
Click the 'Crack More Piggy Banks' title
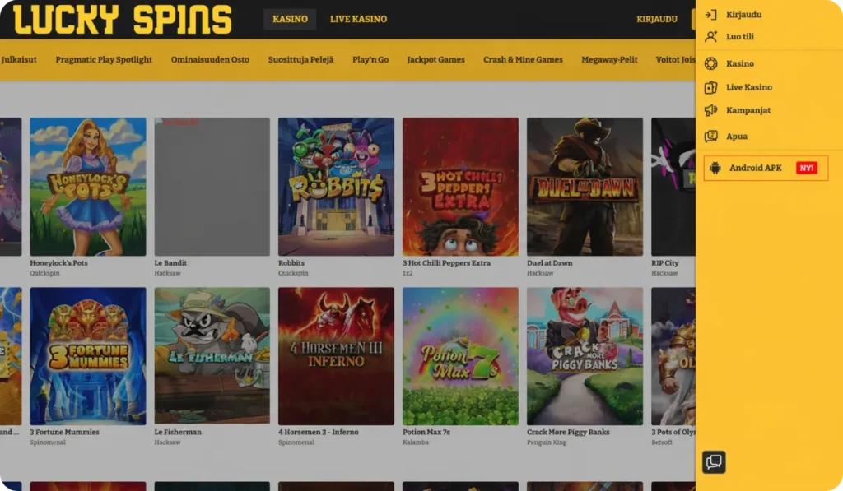[568, 433]
